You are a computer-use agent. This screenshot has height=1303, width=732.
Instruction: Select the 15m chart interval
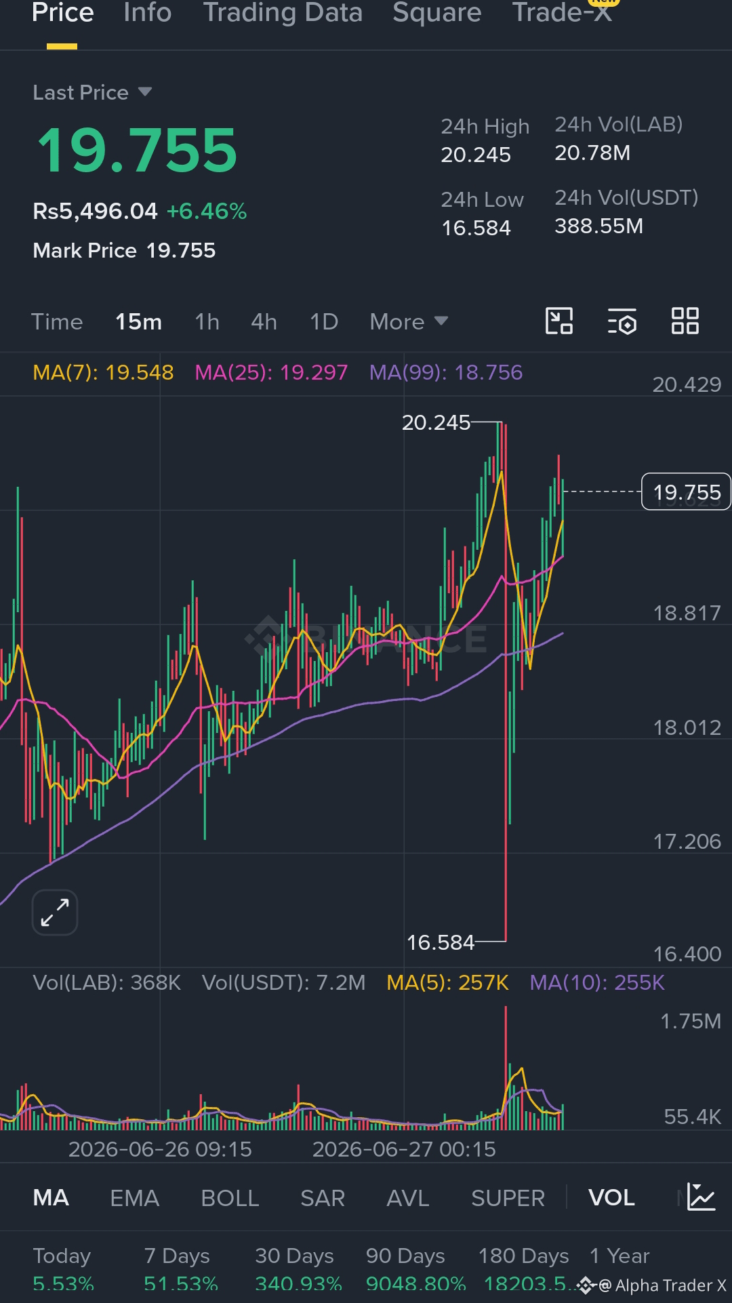tap(138, 321)
